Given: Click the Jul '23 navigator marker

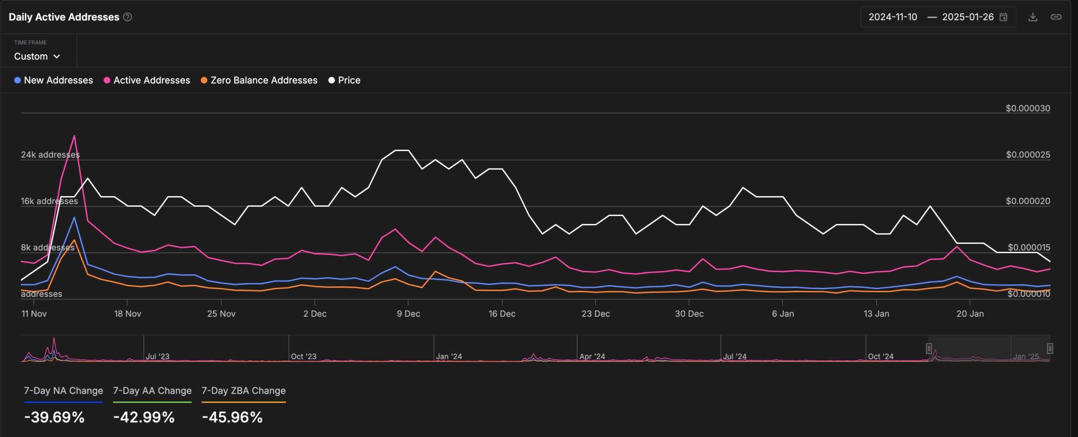Looking at the screenshot, I should click(x=157, y=356).
